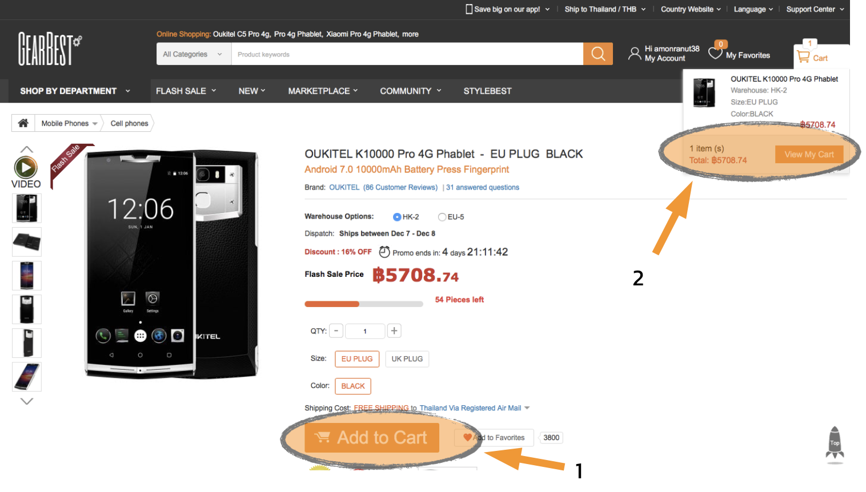Play the product VIDEO icon
The width and height of the screenshot is (866, 492).
(26, 167)
